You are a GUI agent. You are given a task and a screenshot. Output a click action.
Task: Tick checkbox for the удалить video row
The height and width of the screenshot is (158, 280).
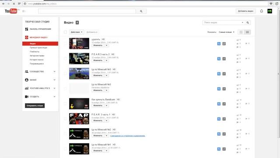point(65,43)
